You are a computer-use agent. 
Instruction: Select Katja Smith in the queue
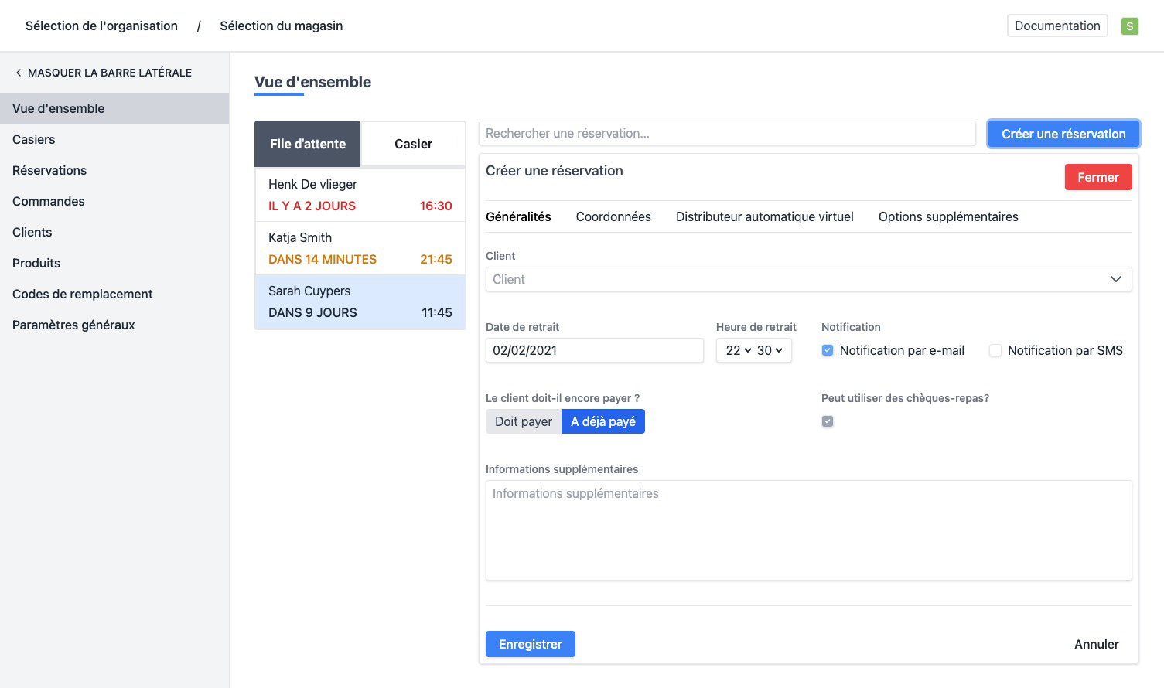[x=360, y=248]
